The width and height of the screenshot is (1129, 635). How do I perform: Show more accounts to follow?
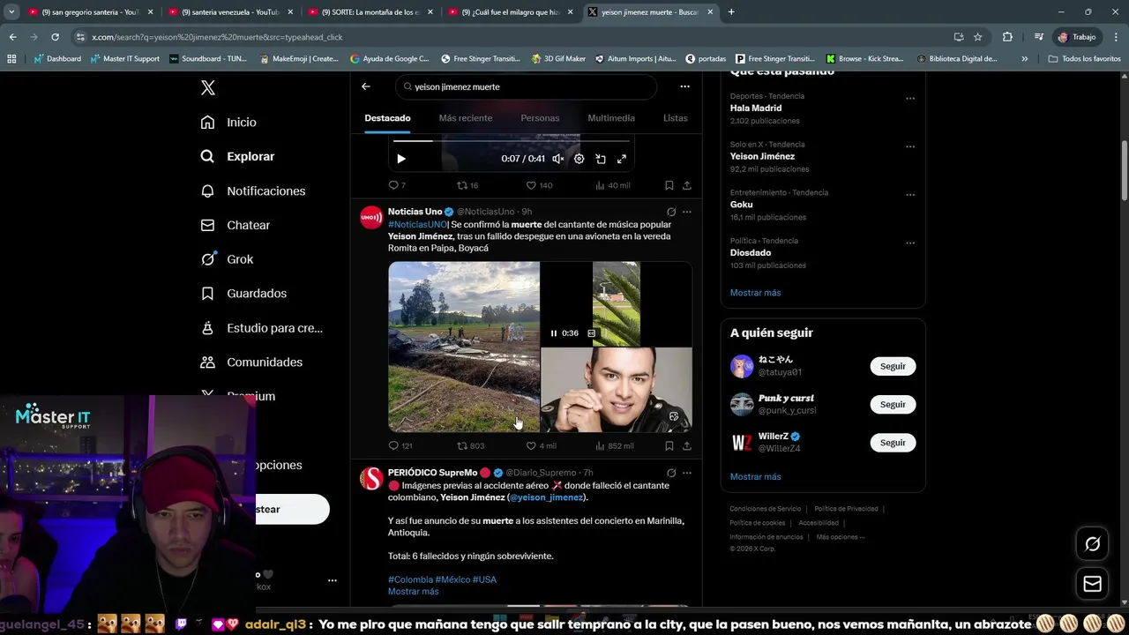[755, 476]
